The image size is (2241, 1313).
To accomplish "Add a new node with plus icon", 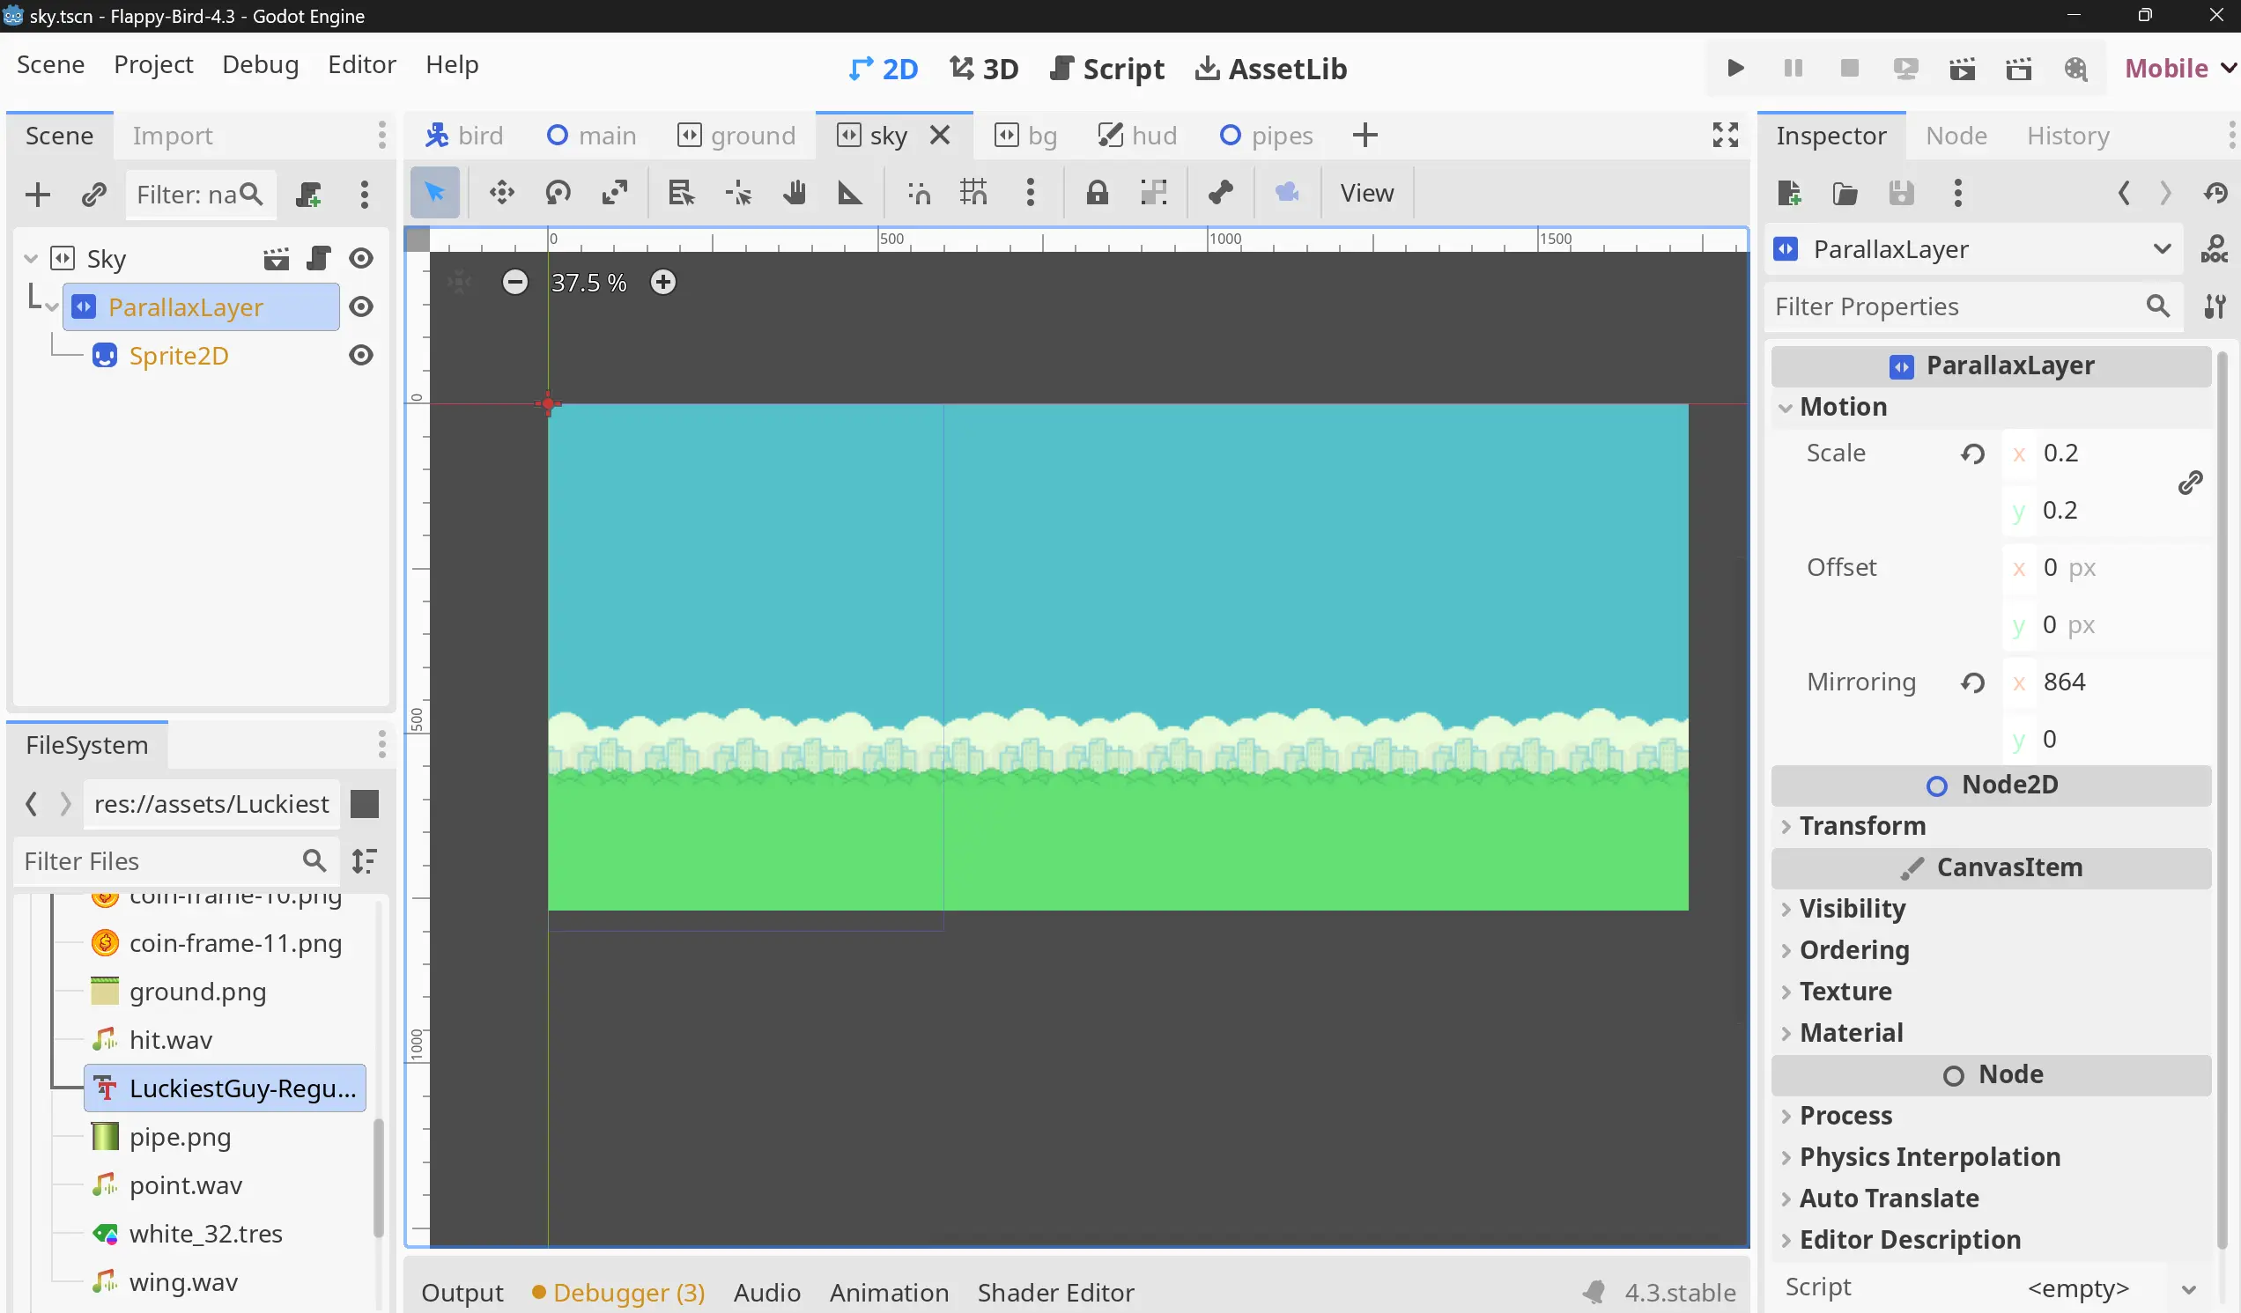I will 37,195.
